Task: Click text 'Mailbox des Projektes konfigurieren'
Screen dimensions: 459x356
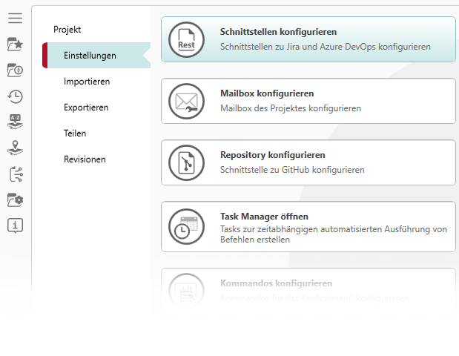Action: tap(291, 108)
